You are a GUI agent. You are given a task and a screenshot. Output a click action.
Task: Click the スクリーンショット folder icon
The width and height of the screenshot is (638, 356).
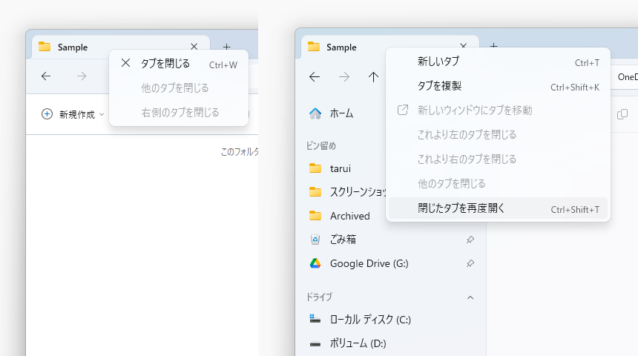click(315, 191)
